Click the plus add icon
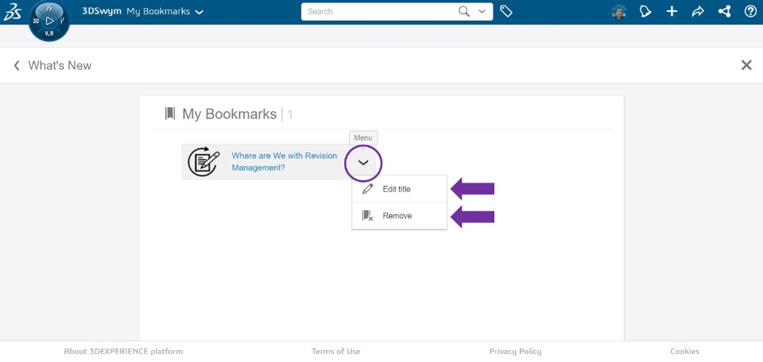The width and height of the screenshot is (763, 362). [672, 12]
